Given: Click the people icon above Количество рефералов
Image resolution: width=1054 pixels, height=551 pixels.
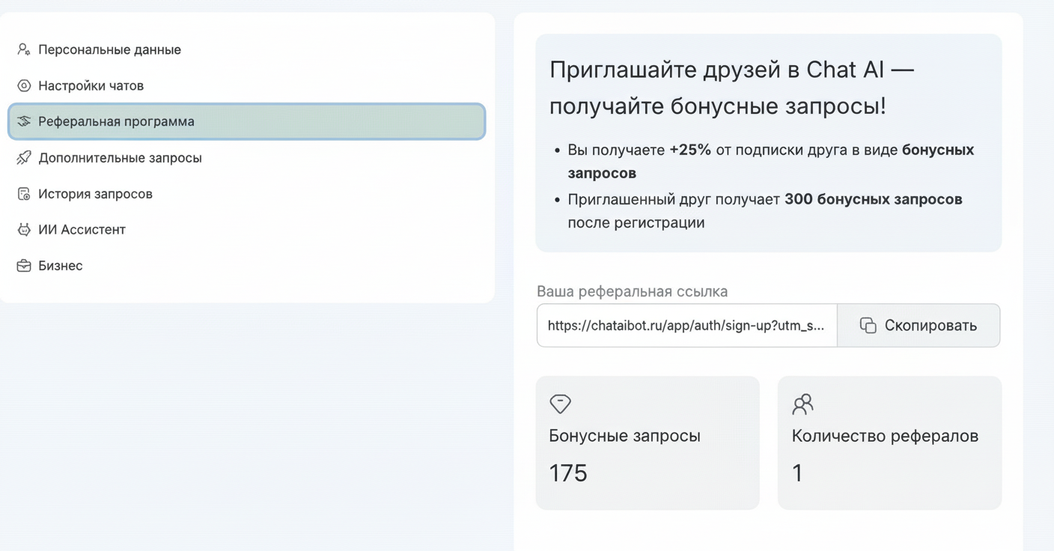Looking at the screenshot, I should (802, 404).
